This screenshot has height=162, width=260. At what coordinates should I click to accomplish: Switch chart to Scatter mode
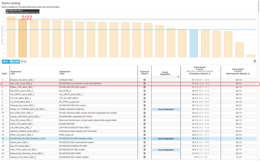tap(14, 62)
